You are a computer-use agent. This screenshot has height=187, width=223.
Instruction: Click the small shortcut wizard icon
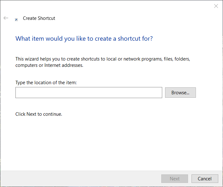pos(16,20)
